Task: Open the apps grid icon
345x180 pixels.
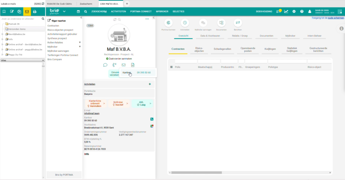Action: (340, 11)
